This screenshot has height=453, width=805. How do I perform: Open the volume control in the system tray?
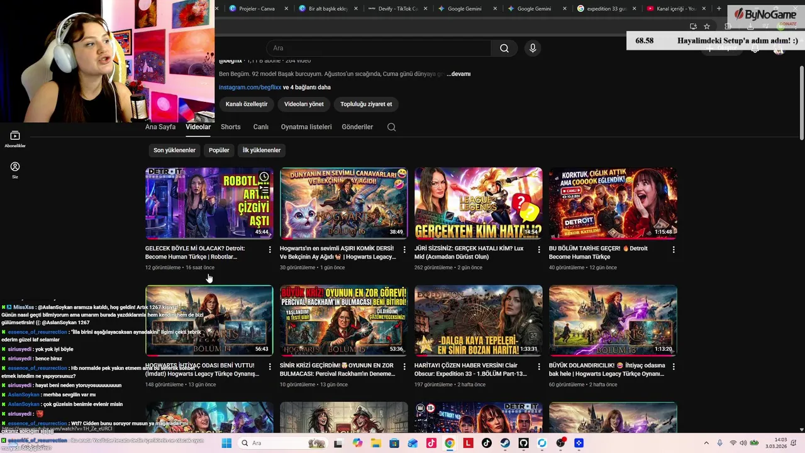743,443
